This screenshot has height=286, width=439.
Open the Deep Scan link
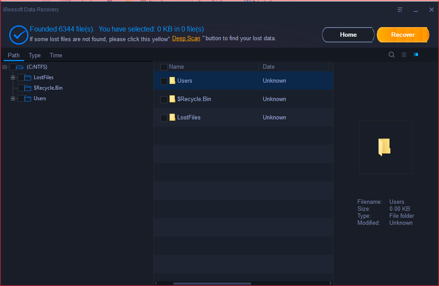click(186, 38)
